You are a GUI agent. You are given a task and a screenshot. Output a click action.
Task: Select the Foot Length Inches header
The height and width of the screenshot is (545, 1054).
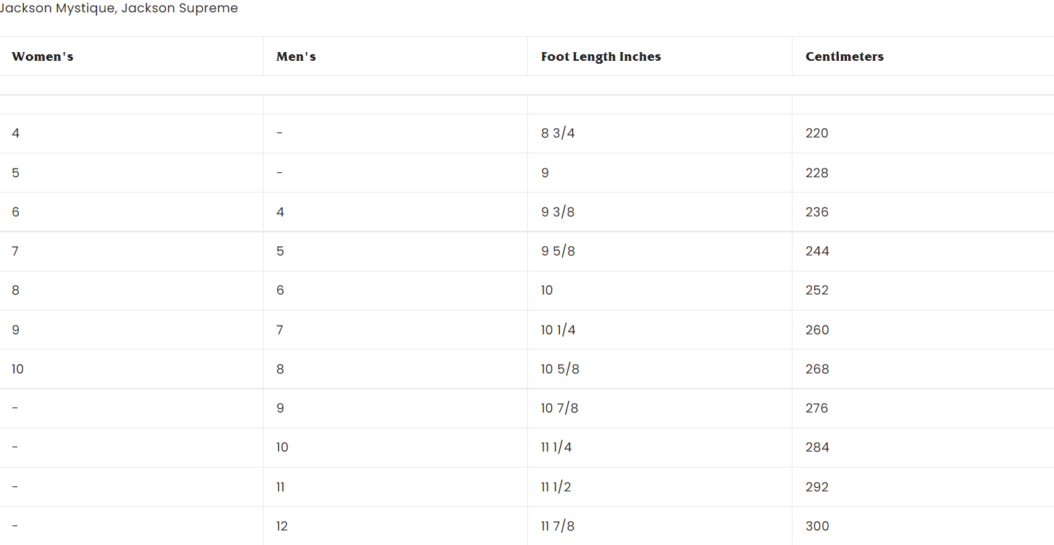point(601,56)
